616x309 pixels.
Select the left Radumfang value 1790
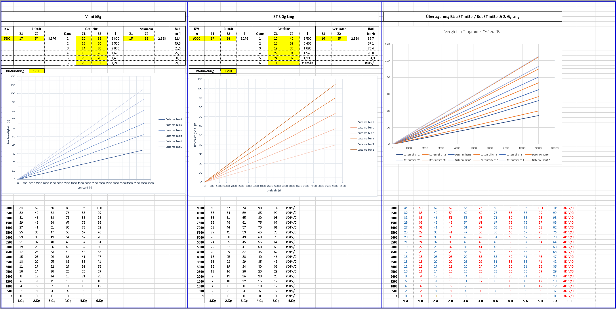(37, 71)
